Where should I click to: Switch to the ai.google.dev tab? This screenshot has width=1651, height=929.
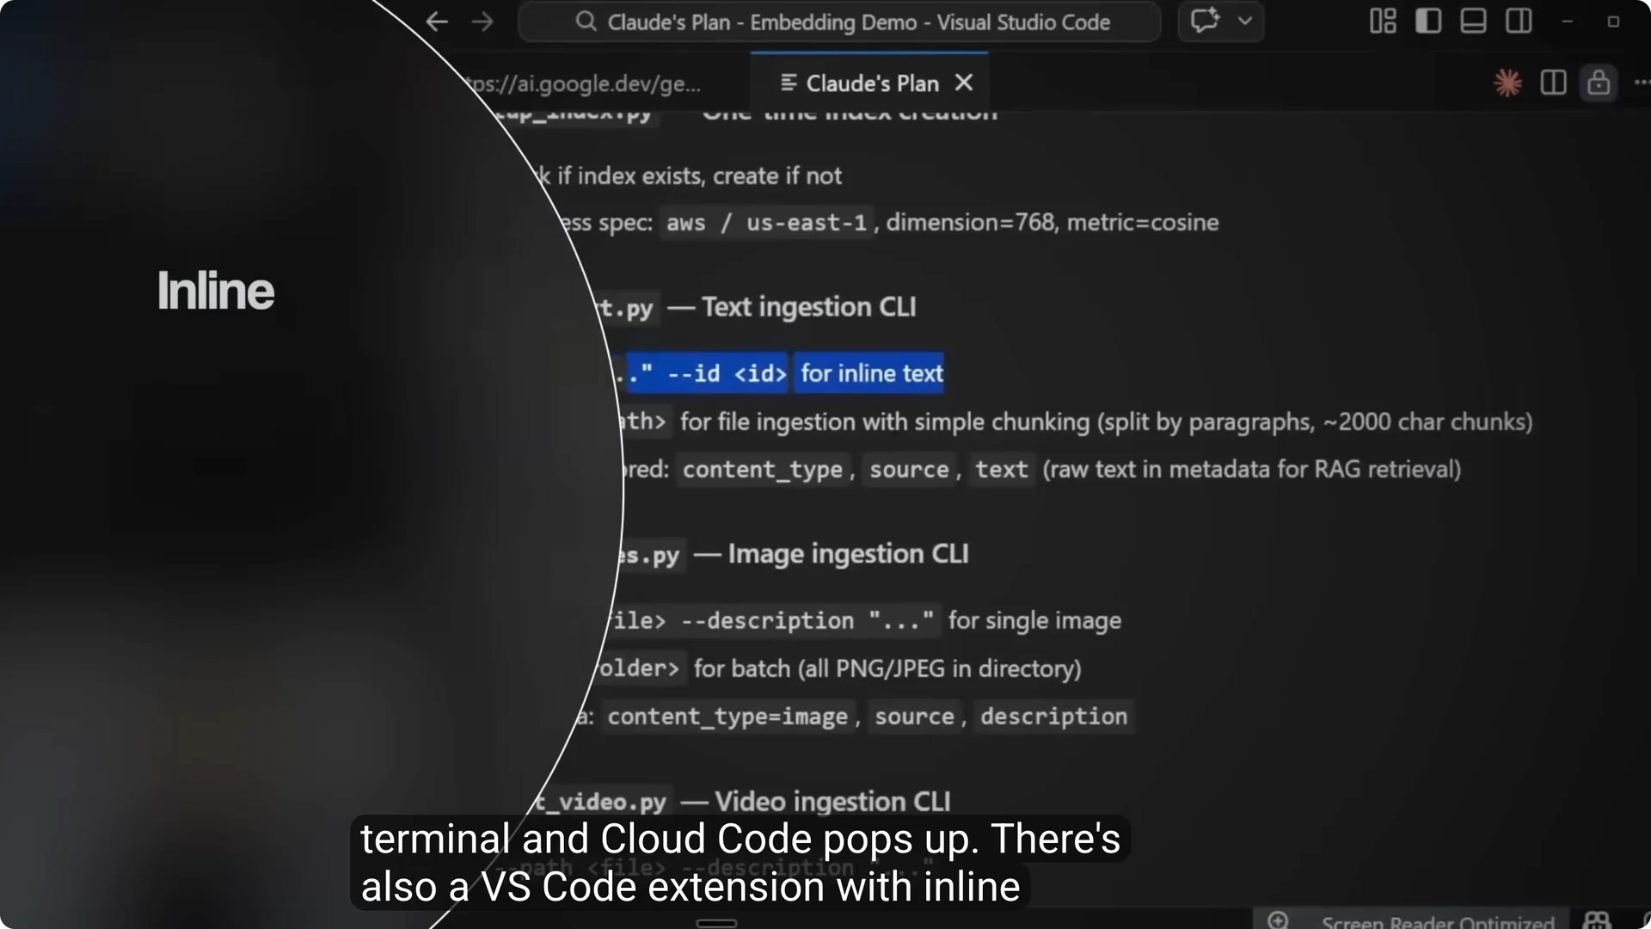[x=585, y=83]
